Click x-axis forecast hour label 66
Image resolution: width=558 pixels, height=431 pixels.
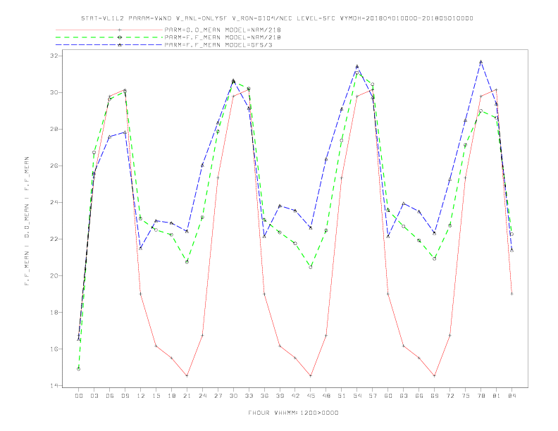[x=419, y=396]
